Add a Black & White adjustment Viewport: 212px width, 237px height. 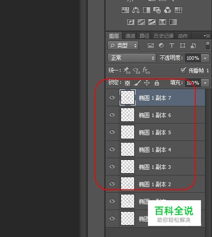(x=147, y=10)
